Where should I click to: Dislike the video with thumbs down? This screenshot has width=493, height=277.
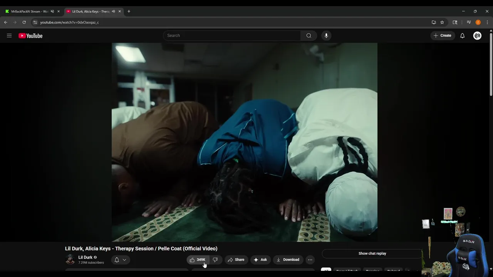click(215, 260)
